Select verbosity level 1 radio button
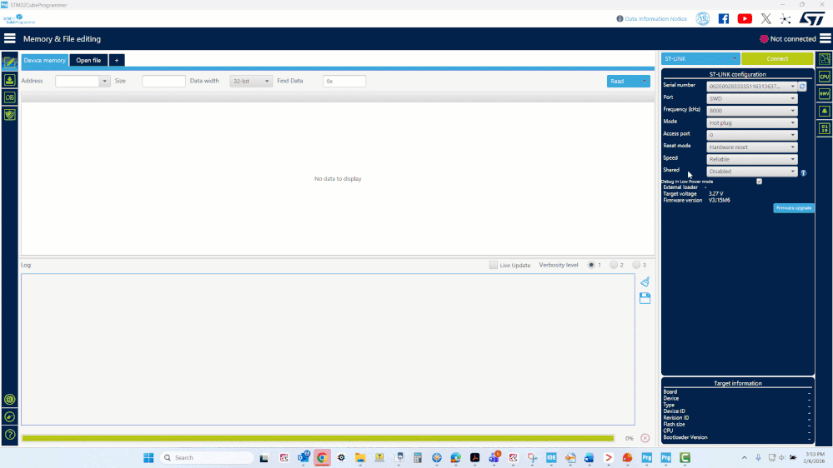The width and height of the screenshot is (833, 468). tap(591, 265)
